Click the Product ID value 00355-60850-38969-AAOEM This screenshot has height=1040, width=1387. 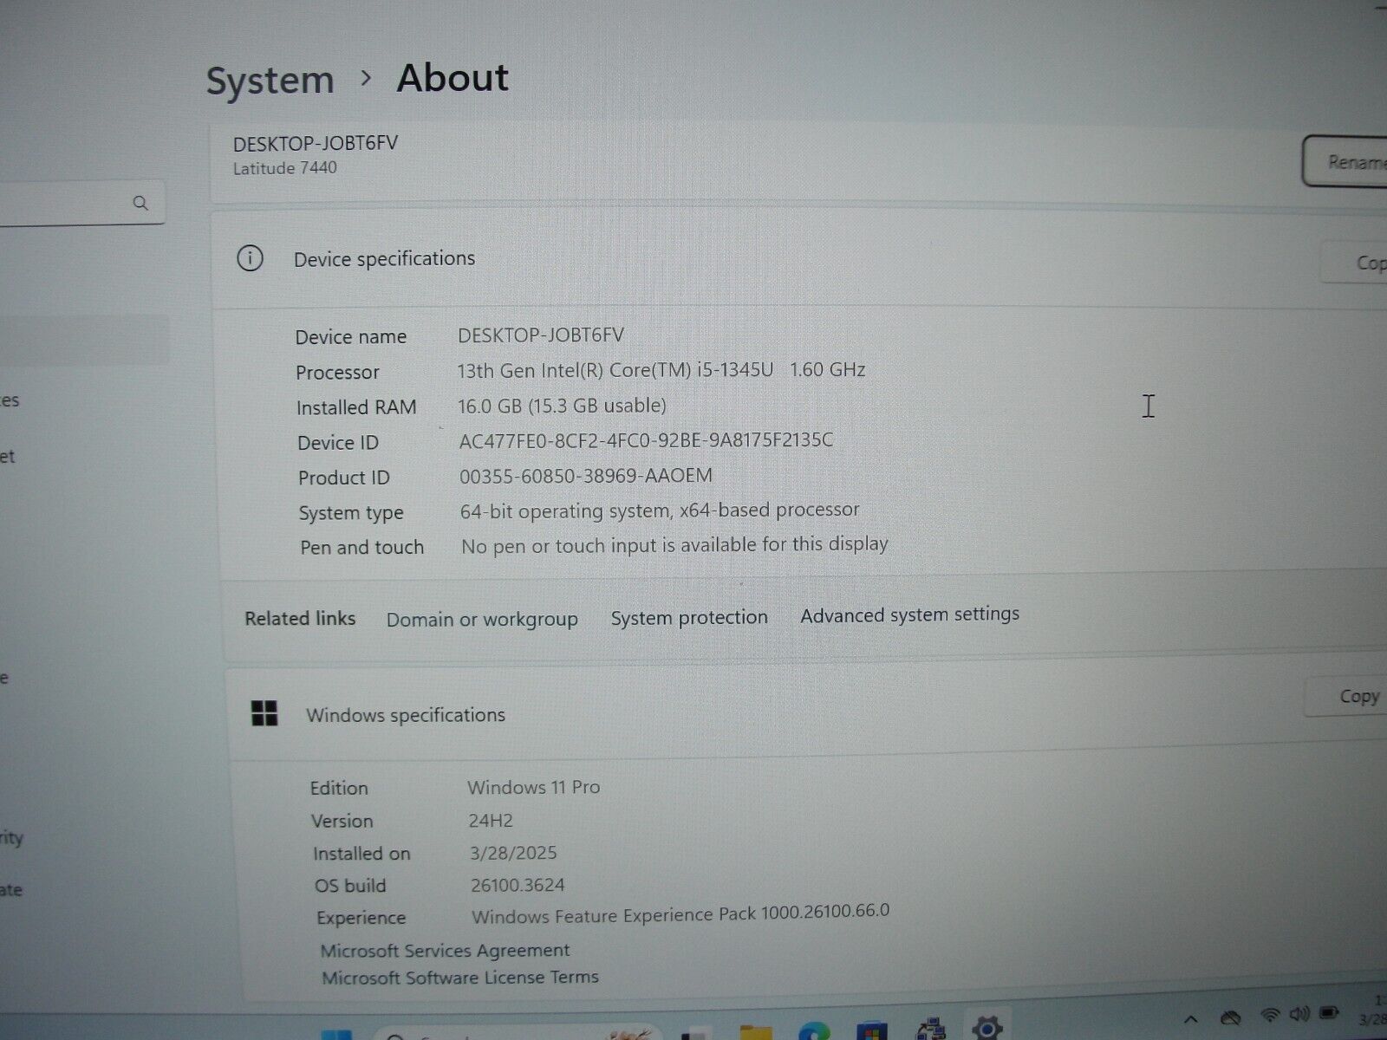tap(586, 476)
